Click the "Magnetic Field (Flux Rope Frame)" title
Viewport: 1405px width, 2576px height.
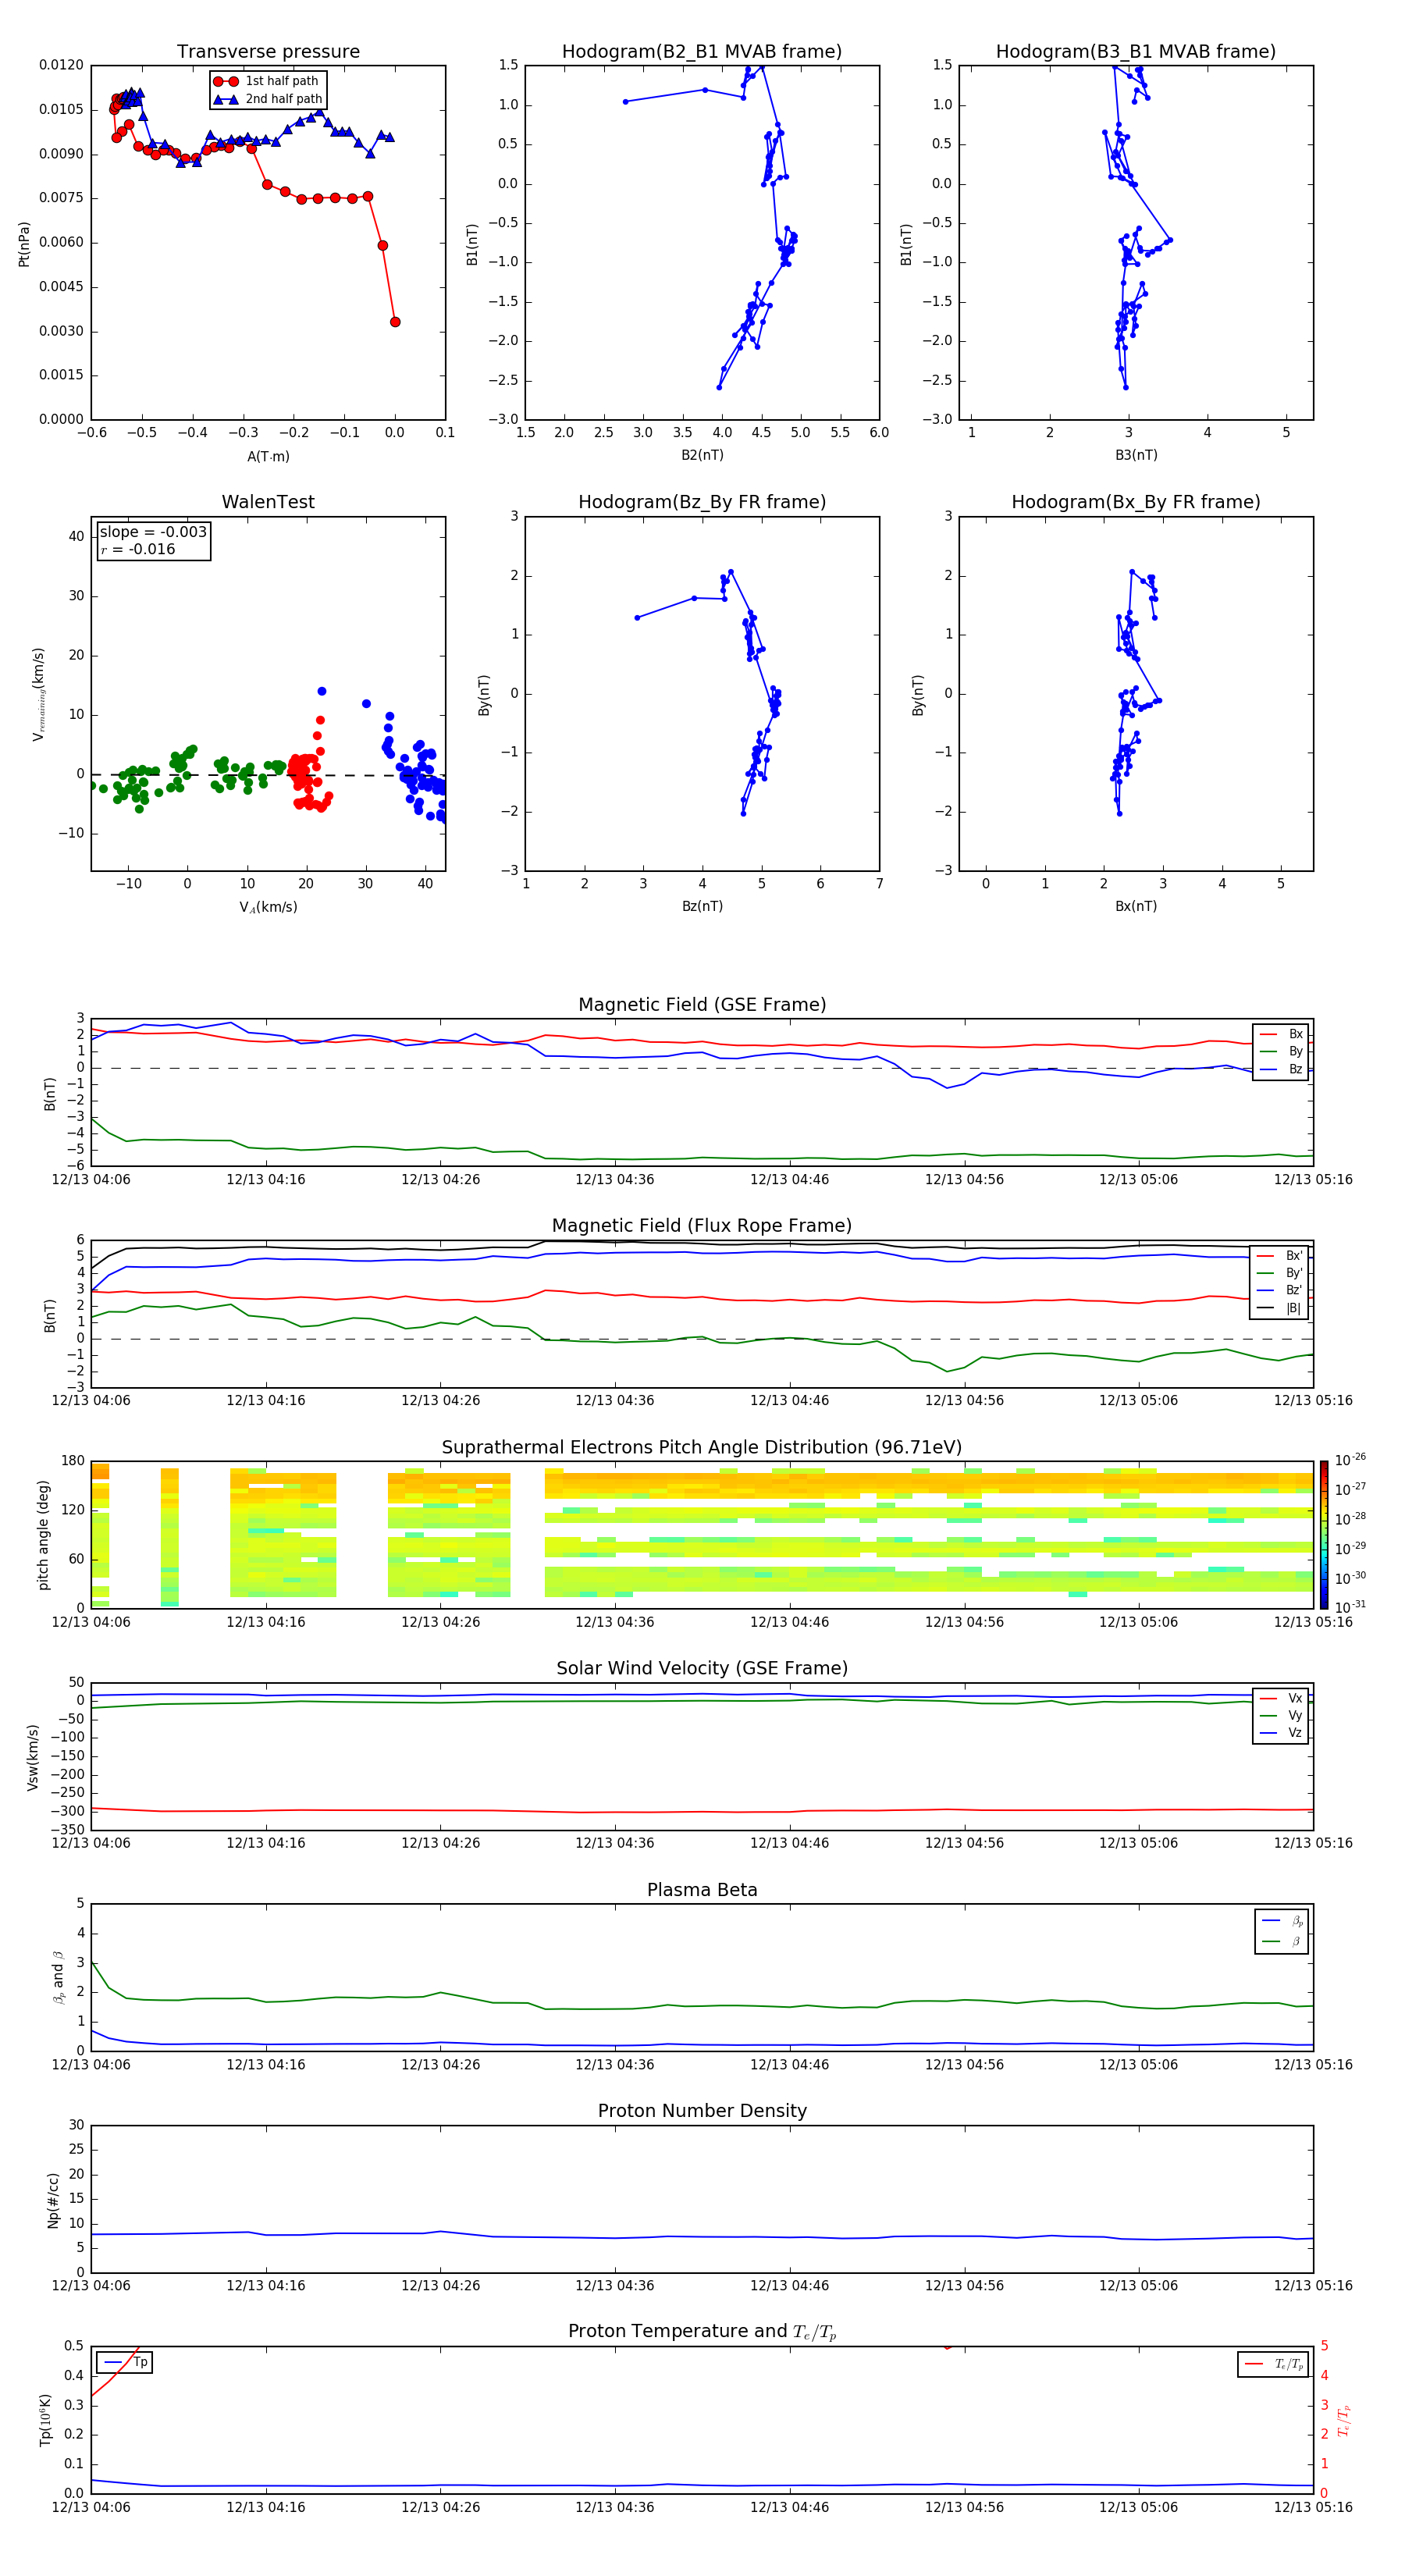[702, 1226]
